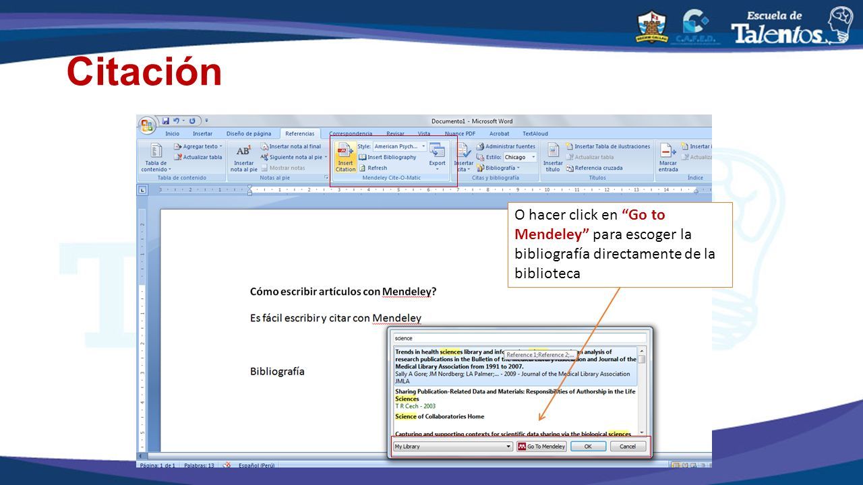This screenshot has width=863, height=485.
Task: Click the Office button orb
Action: coord(147,125)
